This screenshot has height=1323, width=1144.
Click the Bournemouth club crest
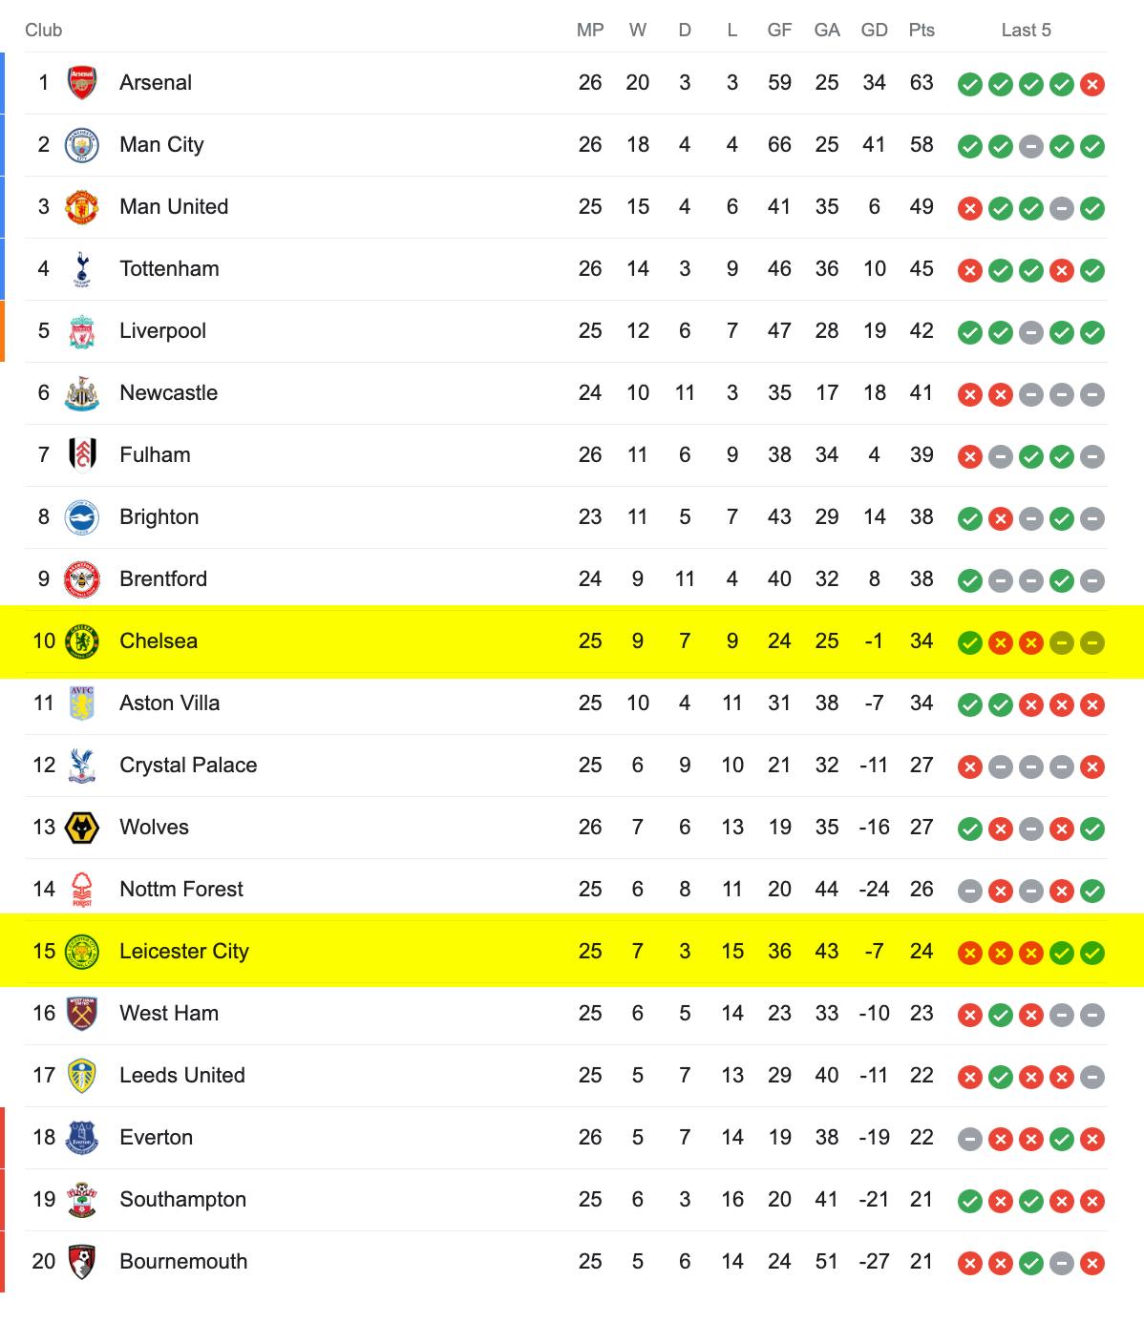click(x=82, y=1262)
